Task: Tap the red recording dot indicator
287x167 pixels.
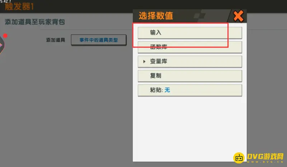Action: pos(5,36)
